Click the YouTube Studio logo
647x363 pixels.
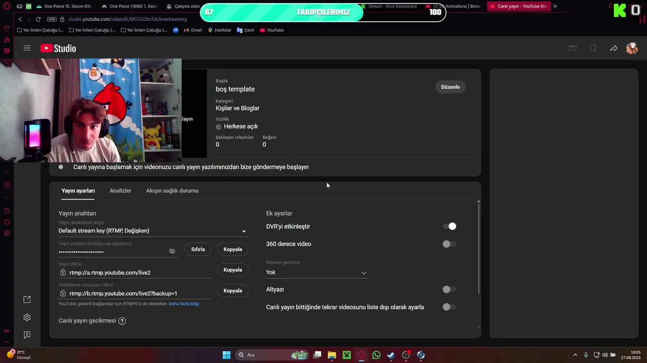tap(58, 48)
